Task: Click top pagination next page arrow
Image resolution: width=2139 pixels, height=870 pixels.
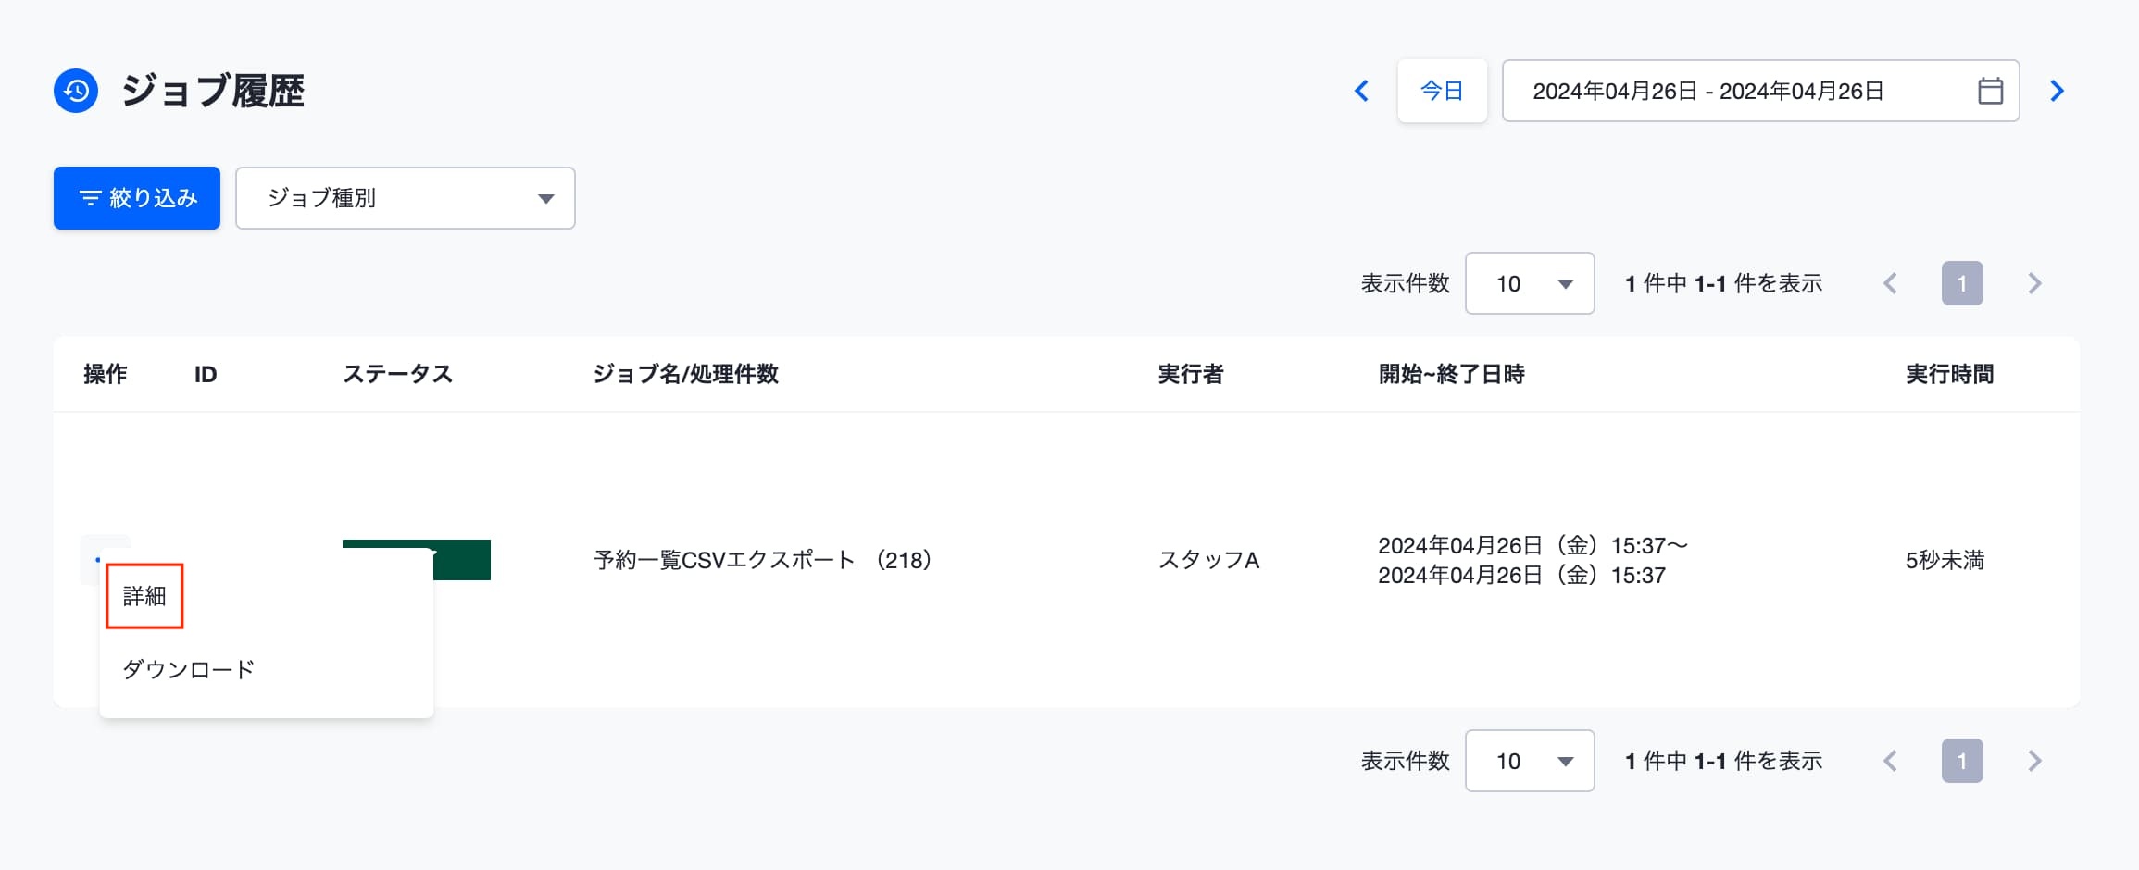Action: coord(2034,283)
